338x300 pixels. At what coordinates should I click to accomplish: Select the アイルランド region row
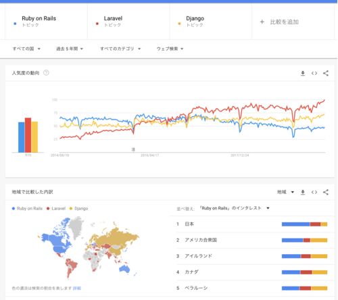pos(252,256)
